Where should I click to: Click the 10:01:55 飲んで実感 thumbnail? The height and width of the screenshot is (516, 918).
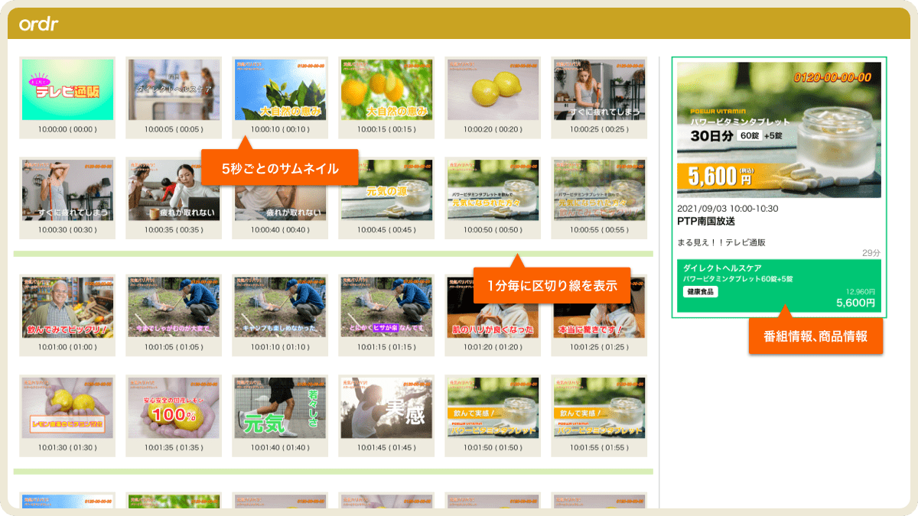pos(600,407)
